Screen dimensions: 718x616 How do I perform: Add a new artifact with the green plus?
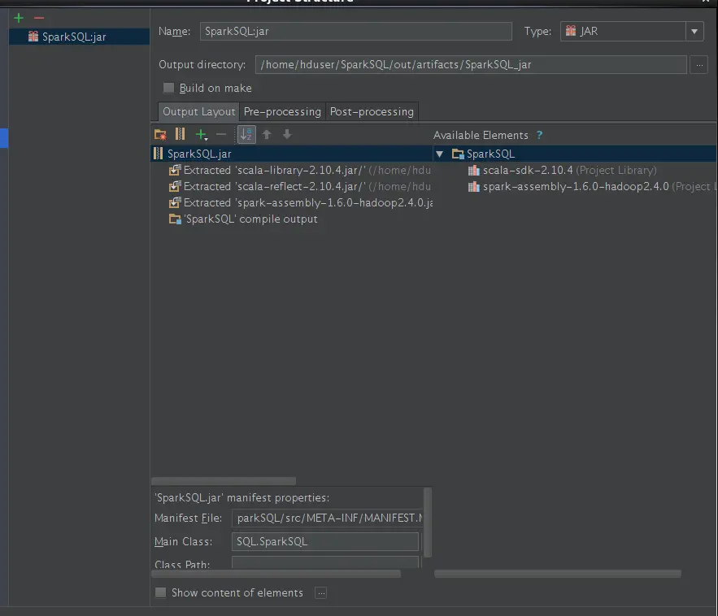(x=19, y=18)
